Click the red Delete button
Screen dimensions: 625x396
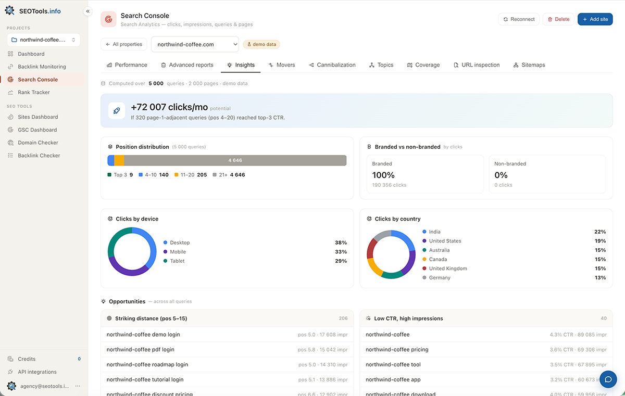[558, 19]
